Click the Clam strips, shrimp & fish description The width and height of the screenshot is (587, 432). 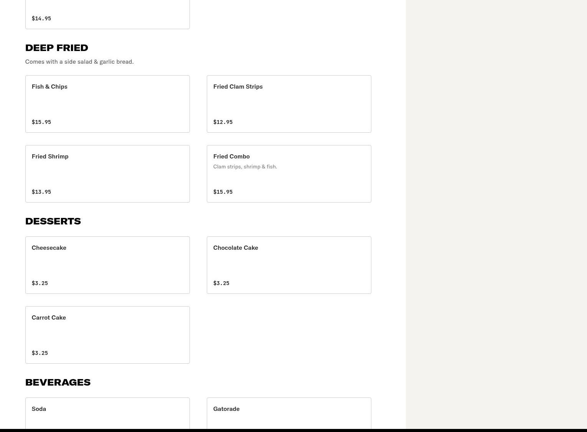245,167
